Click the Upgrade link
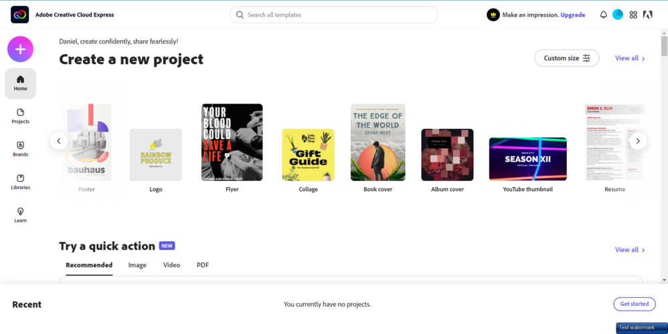 (x=572, y=15)
